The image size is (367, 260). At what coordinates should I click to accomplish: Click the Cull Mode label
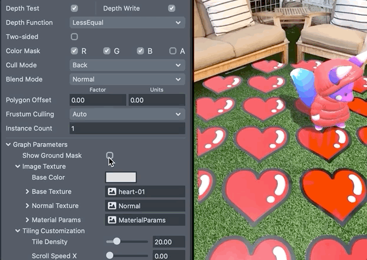point(21,65)
